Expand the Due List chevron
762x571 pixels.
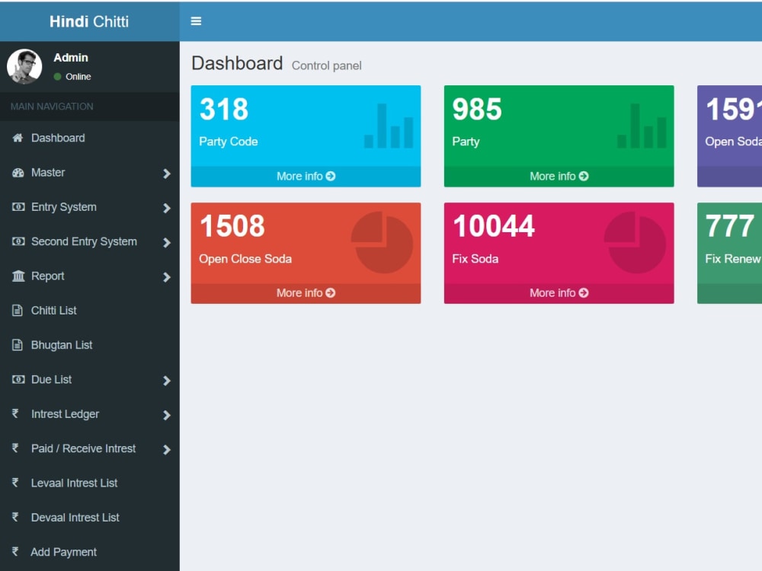click(167, 380)
